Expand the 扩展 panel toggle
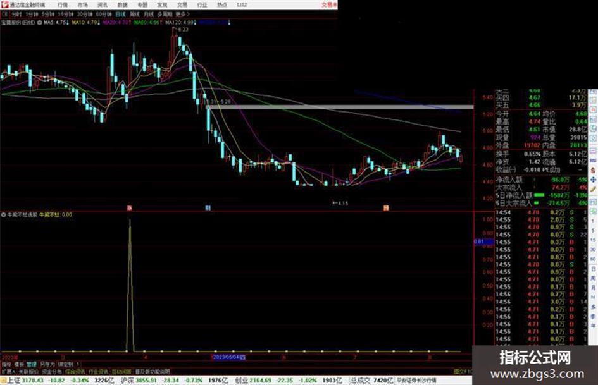Viewport: 598px width, 385px height. [x=8, y=371]
